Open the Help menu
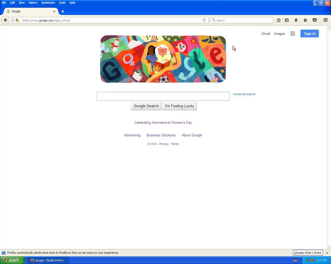 click(x=72, y=3)
